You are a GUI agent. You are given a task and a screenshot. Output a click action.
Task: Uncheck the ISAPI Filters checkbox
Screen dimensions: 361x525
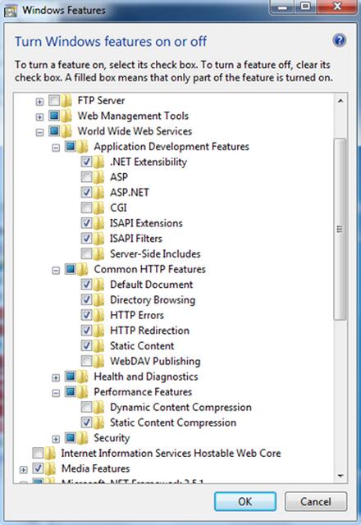87,238
